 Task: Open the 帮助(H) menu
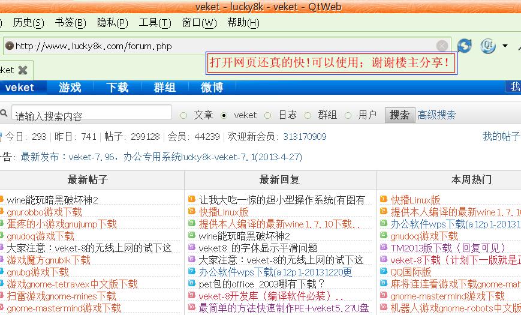coord(243,23)
